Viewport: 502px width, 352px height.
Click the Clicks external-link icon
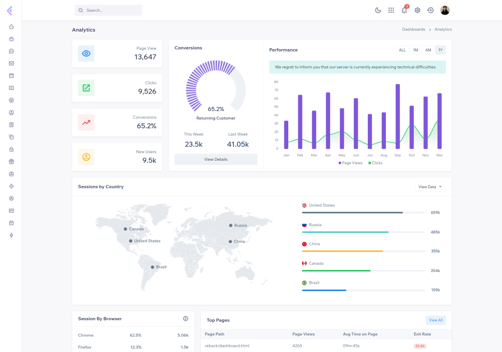[86, 88]
